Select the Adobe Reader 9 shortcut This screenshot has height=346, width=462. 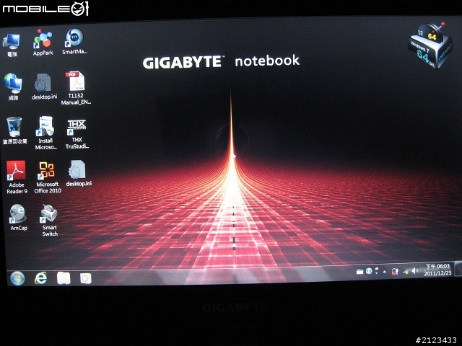(x=17, y=177)
